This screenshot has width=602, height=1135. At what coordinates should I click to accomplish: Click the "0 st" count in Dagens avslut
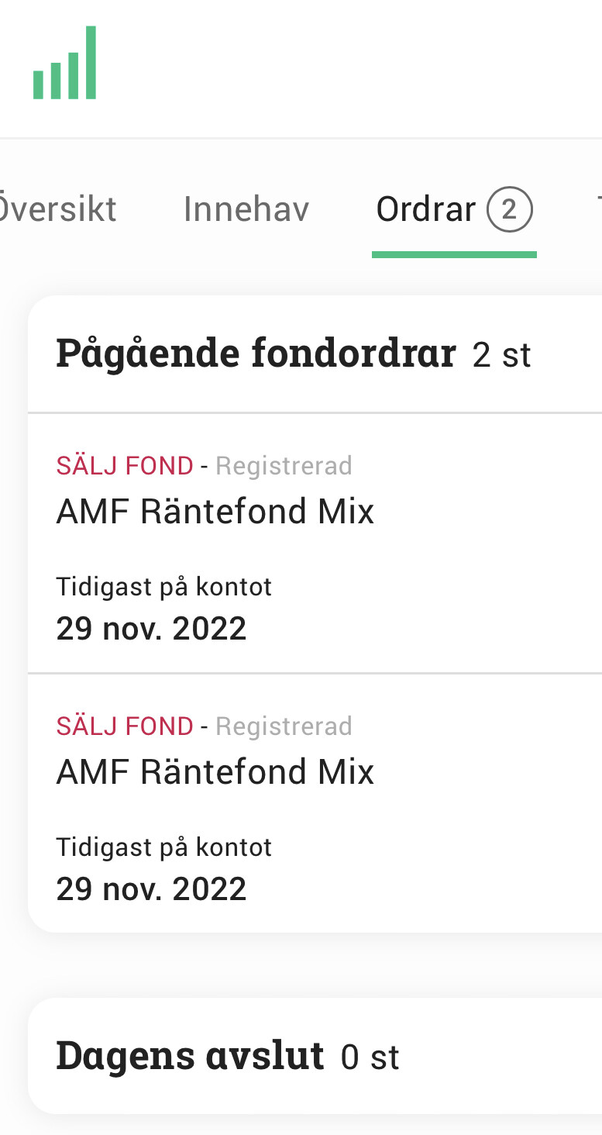370,1057
